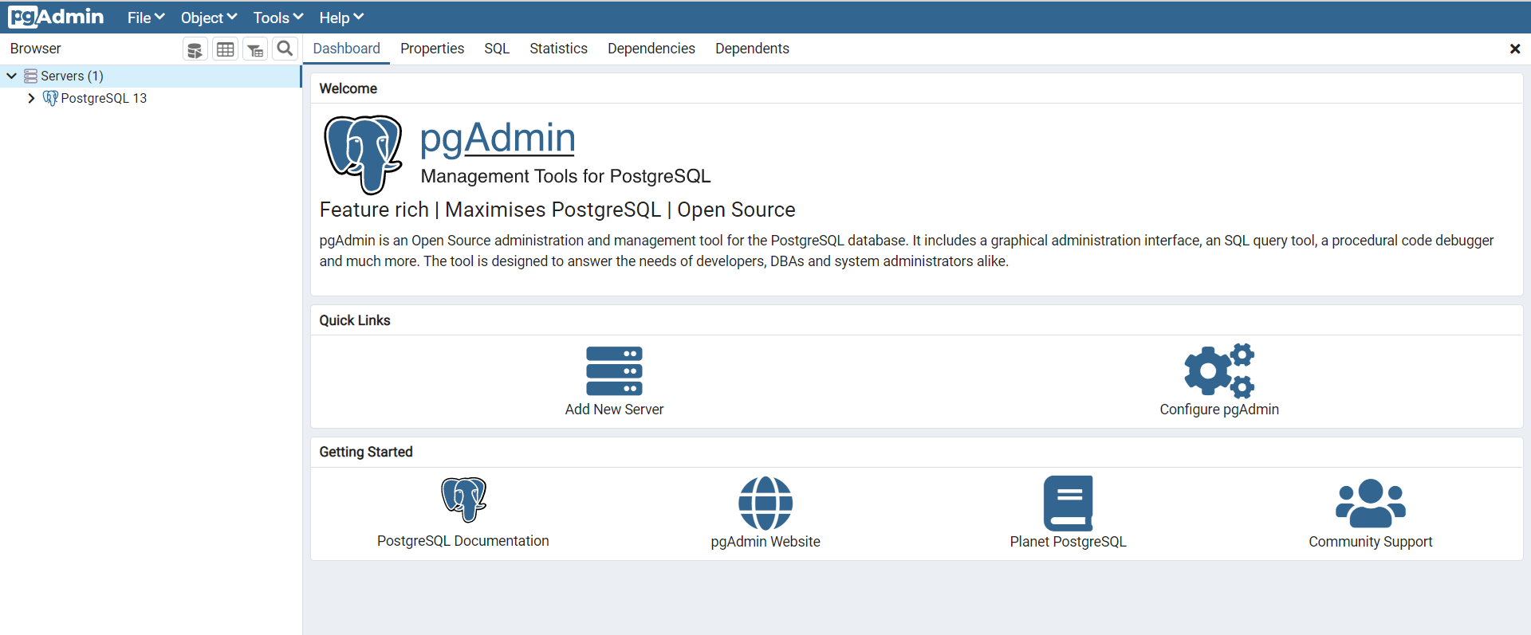Switch to the Statistics tab
Screen dimensions: 1531x635
[558, 49]
